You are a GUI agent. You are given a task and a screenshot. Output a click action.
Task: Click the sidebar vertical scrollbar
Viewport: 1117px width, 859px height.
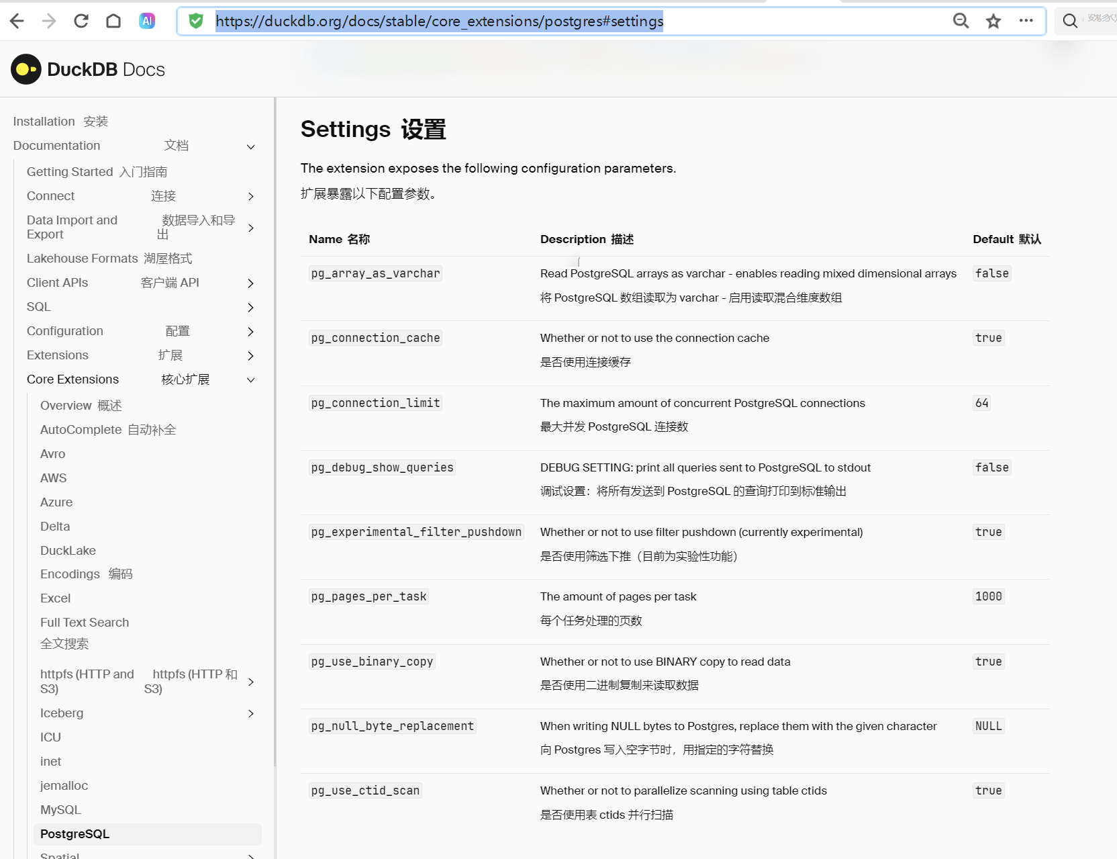[x=275, y=430]
